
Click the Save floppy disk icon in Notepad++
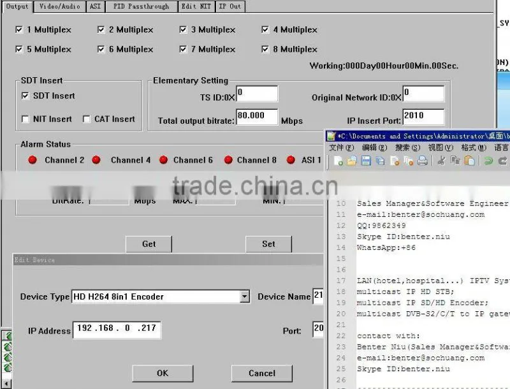366,161
